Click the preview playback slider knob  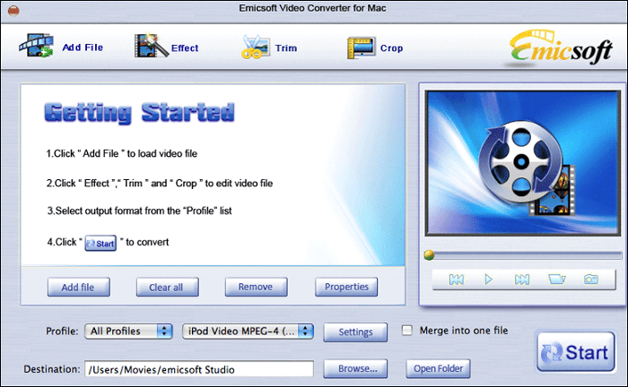(x=430, y=255)
